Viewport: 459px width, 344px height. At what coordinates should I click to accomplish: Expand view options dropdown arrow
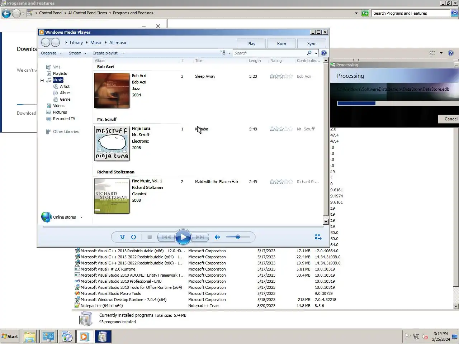pos(229,53)
